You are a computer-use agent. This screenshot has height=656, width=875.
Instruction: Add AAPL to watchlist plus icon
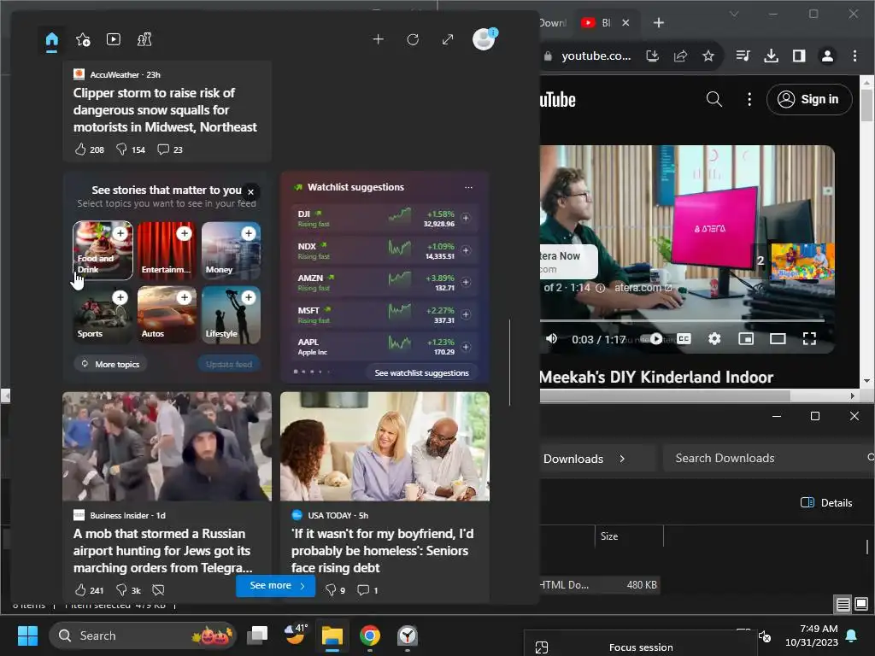pyautogui.click(x=466, y=347)
